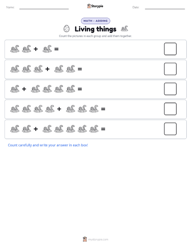Click the MATH - ADDING badge
Viewport: 191px width, 247px height.
[95, 21]
